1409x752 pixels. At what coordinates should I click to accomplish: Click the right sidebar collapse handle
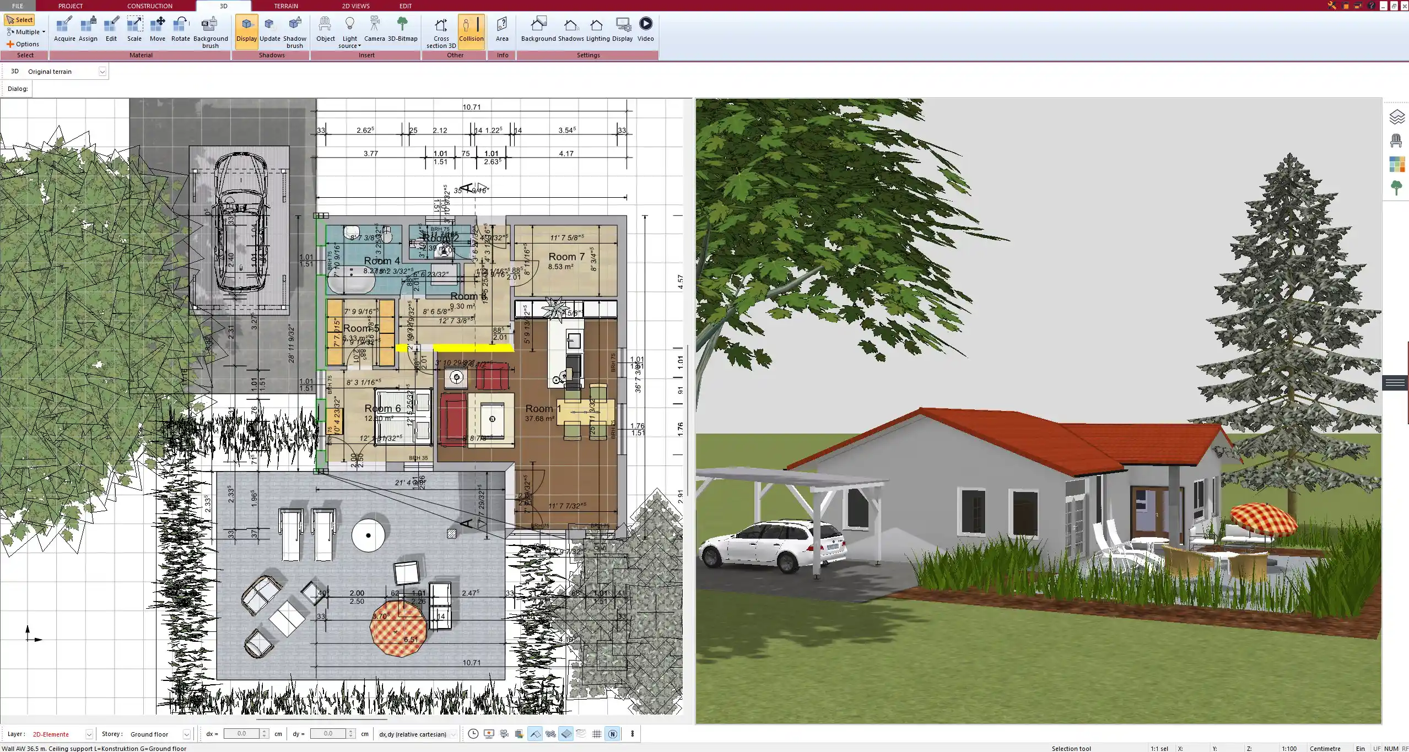point(1395,382)
